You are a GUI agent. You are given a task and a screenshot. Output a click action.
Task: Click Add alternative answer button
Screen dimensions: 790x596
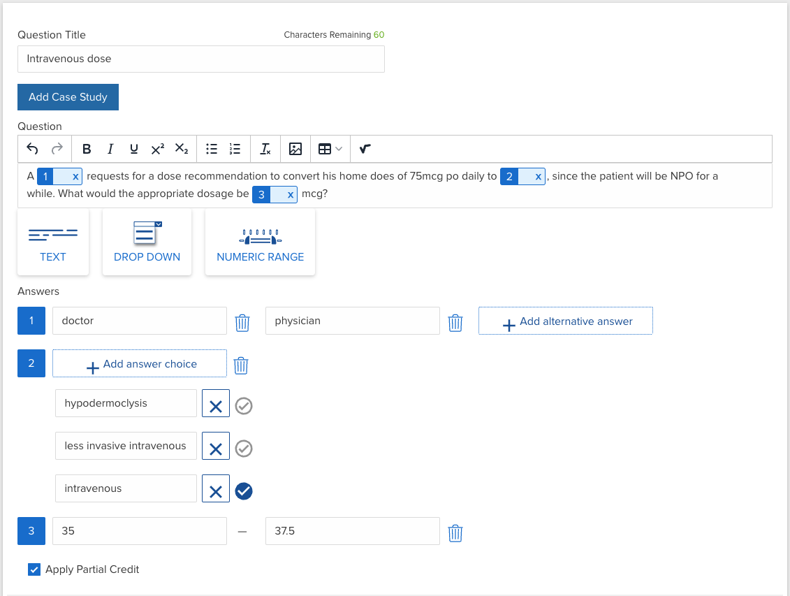pyautogui.click(x=566, y=321)
